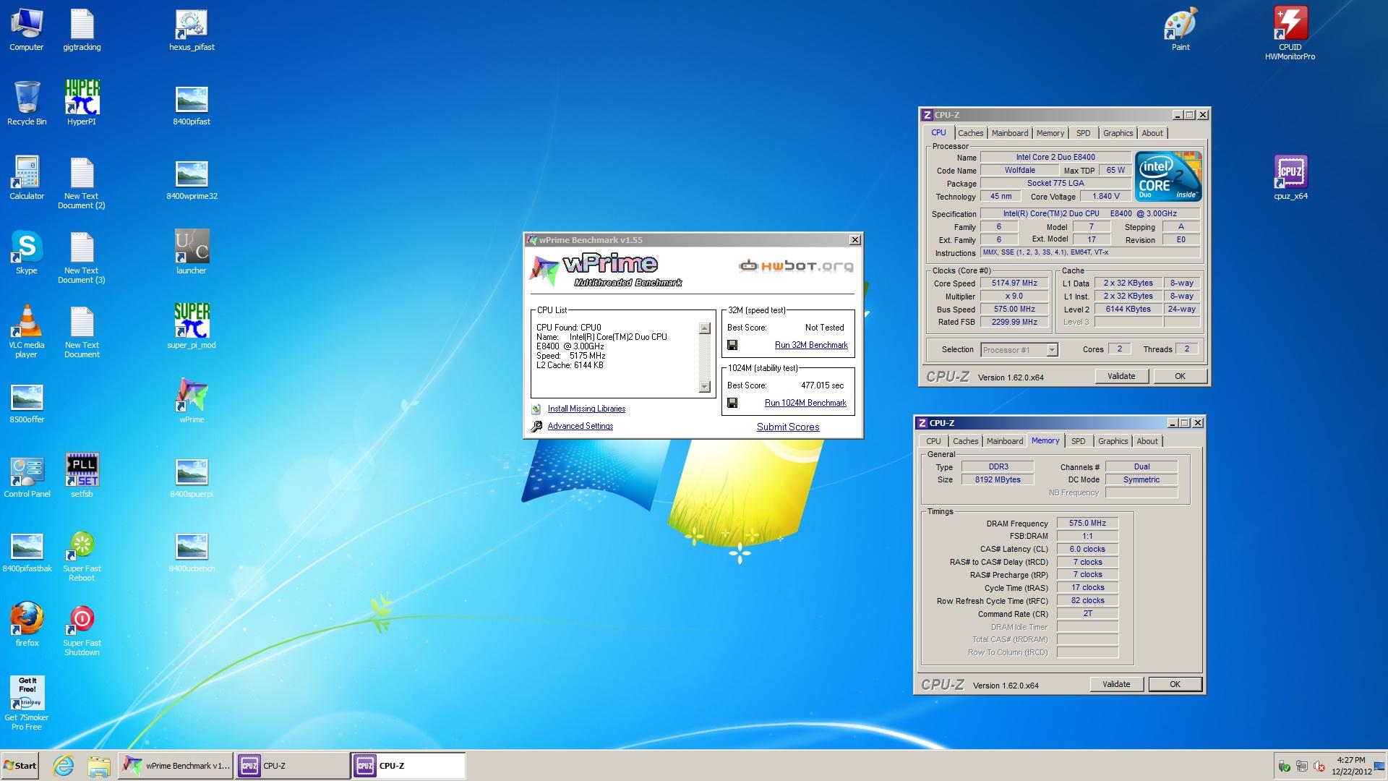Launch the firefox desktop shortcut

tap(27, 625)
